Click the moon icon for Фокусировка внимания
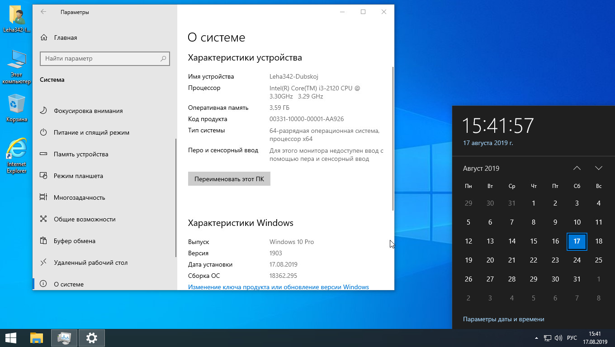Viewport: 615px width, 347px height. [43, 111]
